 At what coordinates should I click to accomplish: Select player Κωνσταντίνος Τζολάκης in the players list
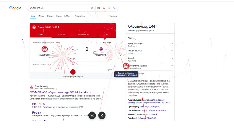click(150, 67)
